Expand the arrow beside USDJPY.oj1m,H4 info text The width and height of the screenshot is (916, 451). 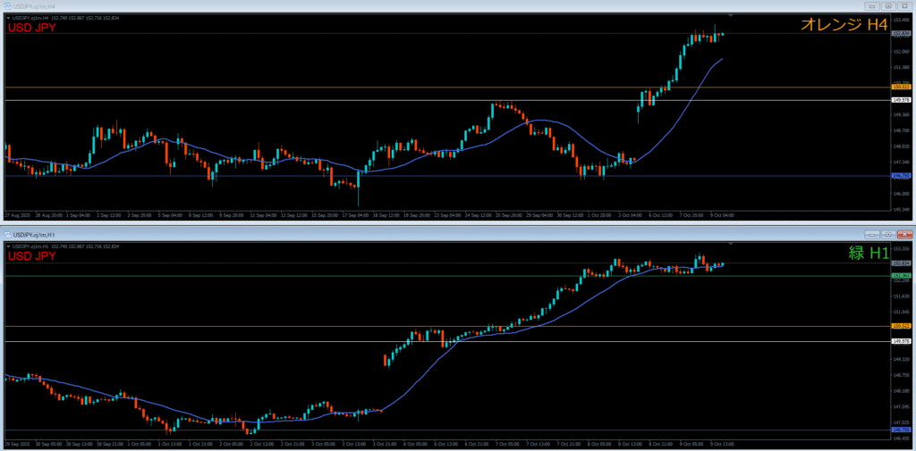tap(8, 17)
